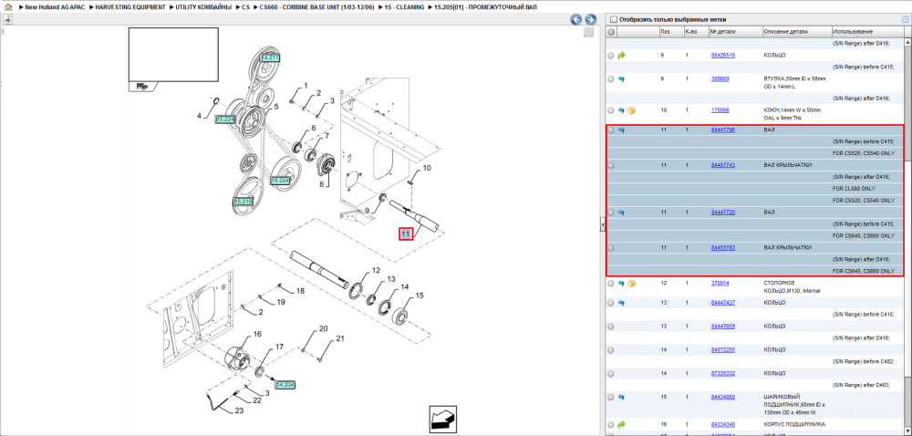912x436 pixels.
Task: Click blue reply arrow for part 84434950
Action: click(621, 398)
